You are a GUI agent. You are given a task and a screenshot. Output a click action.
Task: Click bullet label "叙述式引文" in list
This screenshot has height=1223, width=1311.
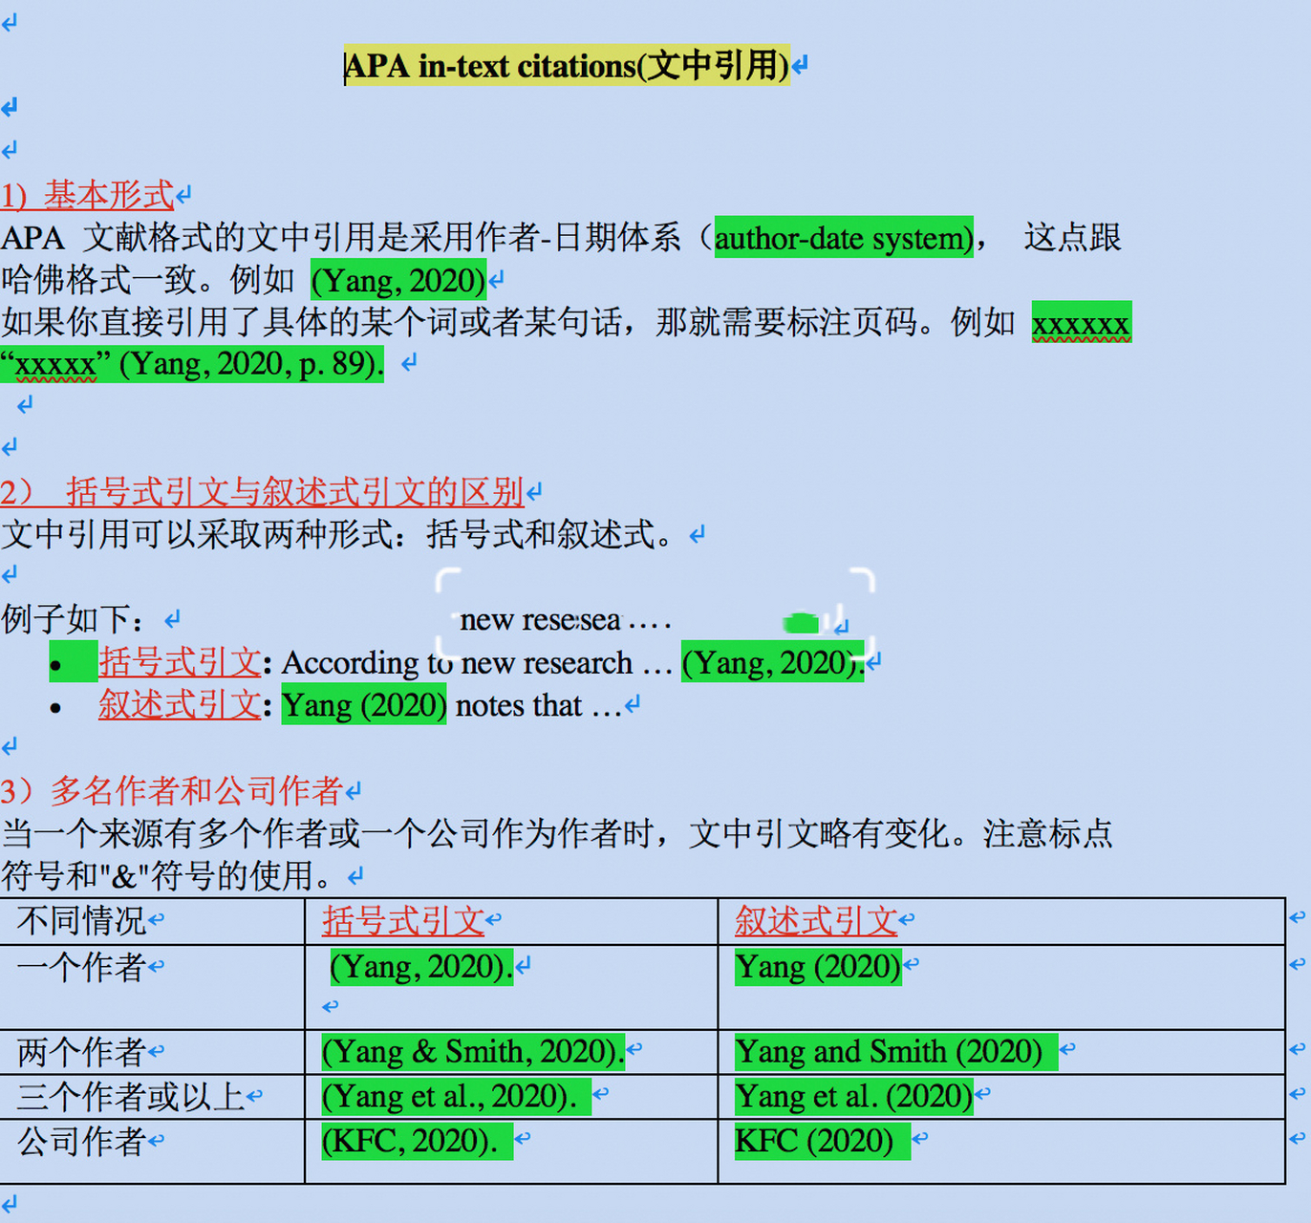[x=180, y=705]
